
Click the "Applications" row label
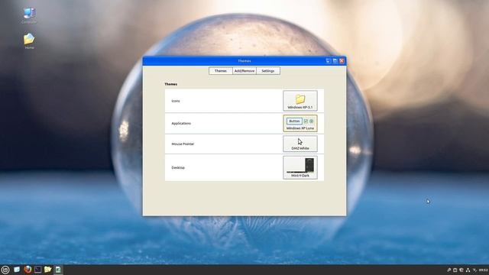181,124
